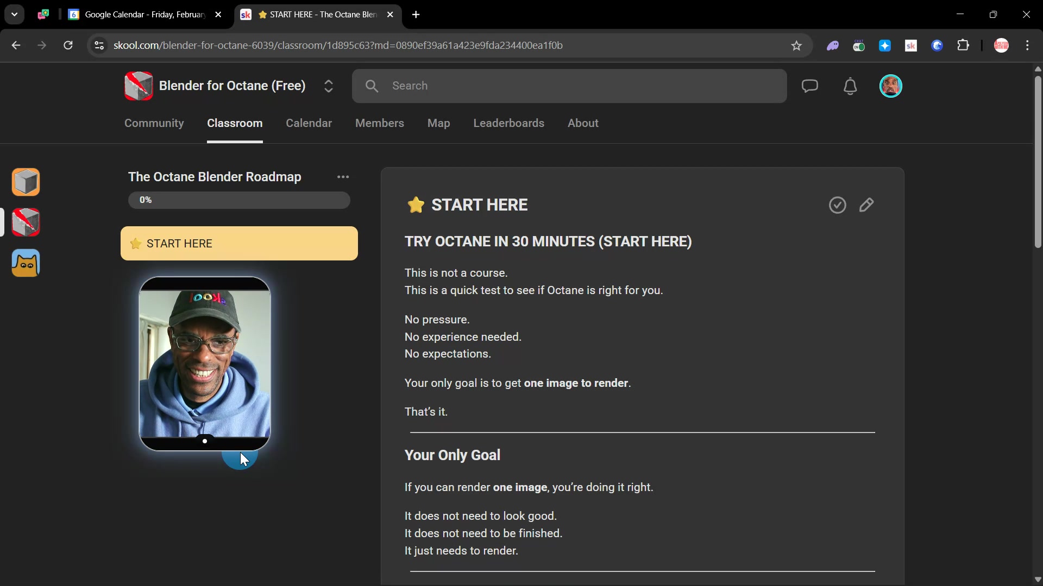The width and height of the screenshot is (1043, 586).
Task: Click the orange cube community icon
Action: [26, 182]
